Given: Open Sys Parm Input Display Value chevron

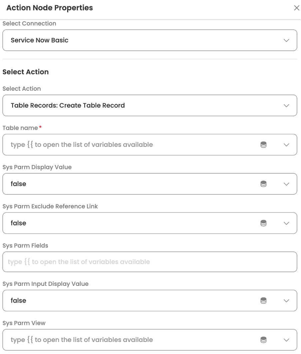Looking at the screenshot, I should coord(286,301).
